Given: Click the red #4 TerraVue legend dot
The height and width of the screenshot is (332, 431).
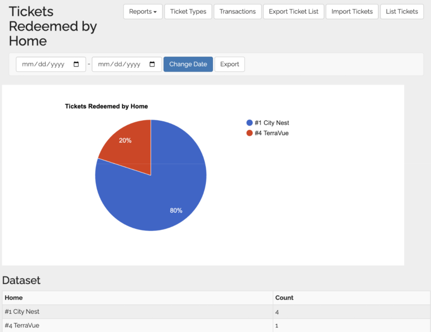Looking at the screenshot, I should coord(249,133).
